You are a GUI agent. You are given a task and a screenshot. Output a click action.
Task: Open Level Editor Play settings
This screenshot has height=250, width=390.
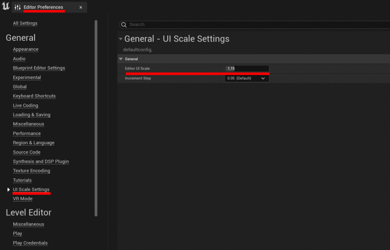coord(18,234)
